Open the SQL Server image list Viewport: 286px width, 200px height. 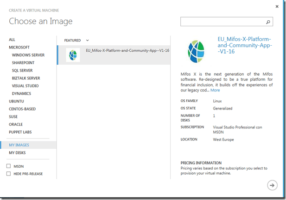pos(23,71)
